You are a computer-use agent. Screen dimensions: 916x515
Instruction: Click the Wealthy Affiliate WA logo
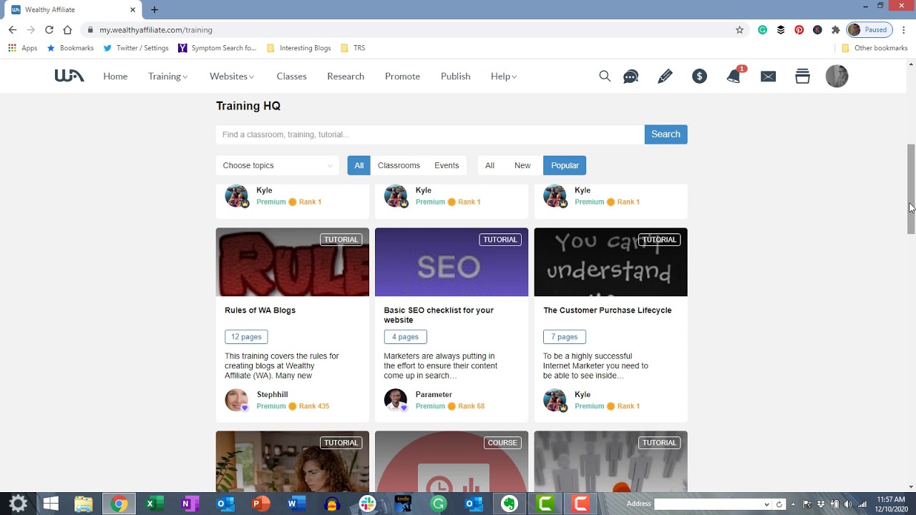point(69,76)
